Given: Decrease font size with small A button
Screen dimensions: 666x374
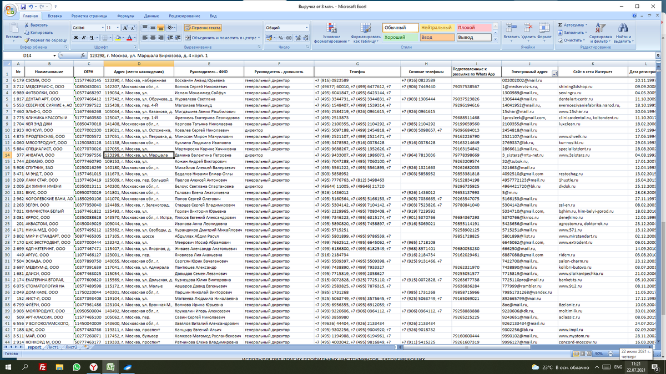Looking at the screenshot, I should coord(133,28).
